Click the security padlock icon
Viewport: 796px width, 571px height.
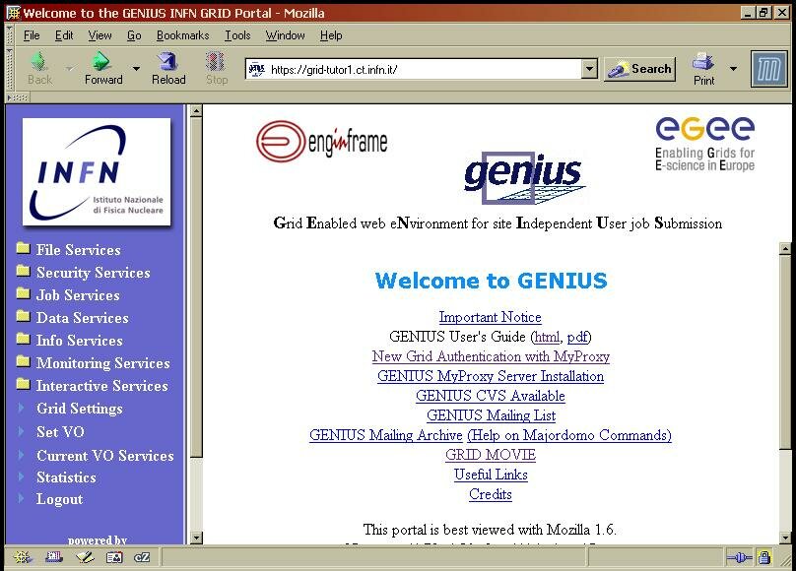coord(764,557)
